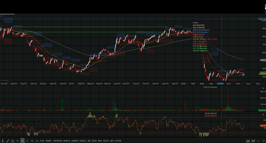This screenshot has height=143, width=266.
Task: Zoom out with the minus icon
Action: pos(258,141)
